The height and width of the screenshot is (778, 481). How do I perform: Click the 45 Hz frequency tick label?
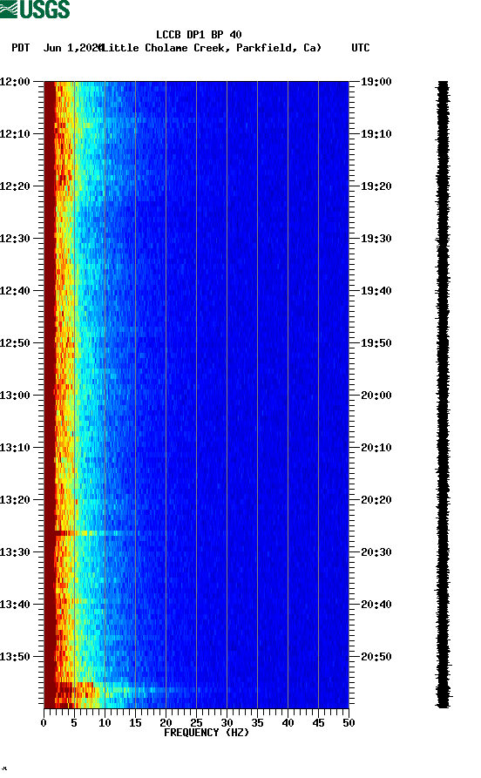pos(318,723)
